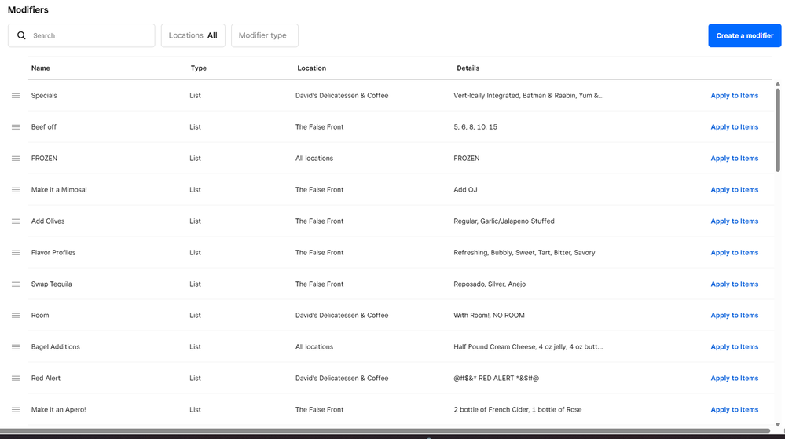Open the Specials modifier name
Viewport: 785px width, 439px height.
click(x=44, y=96)
